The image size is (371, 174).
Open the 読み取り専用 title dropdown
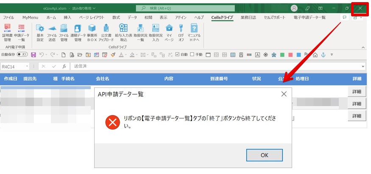pyautogui.click(x=84, y=8)
